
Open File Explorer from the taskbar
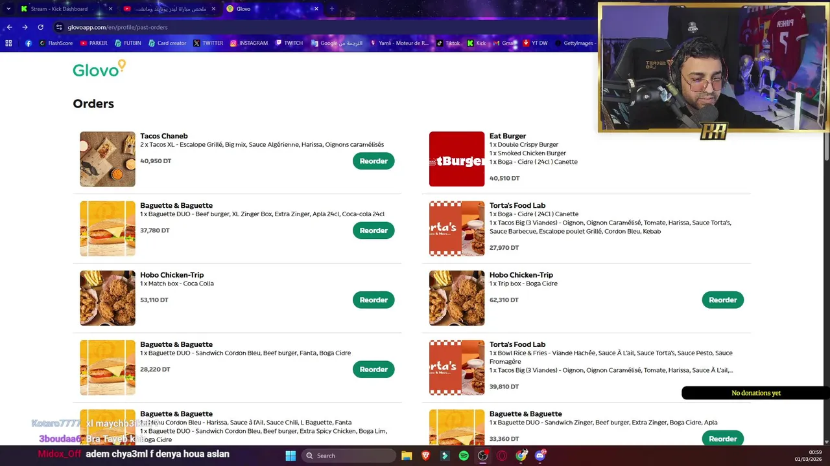[x=406, y=456]
